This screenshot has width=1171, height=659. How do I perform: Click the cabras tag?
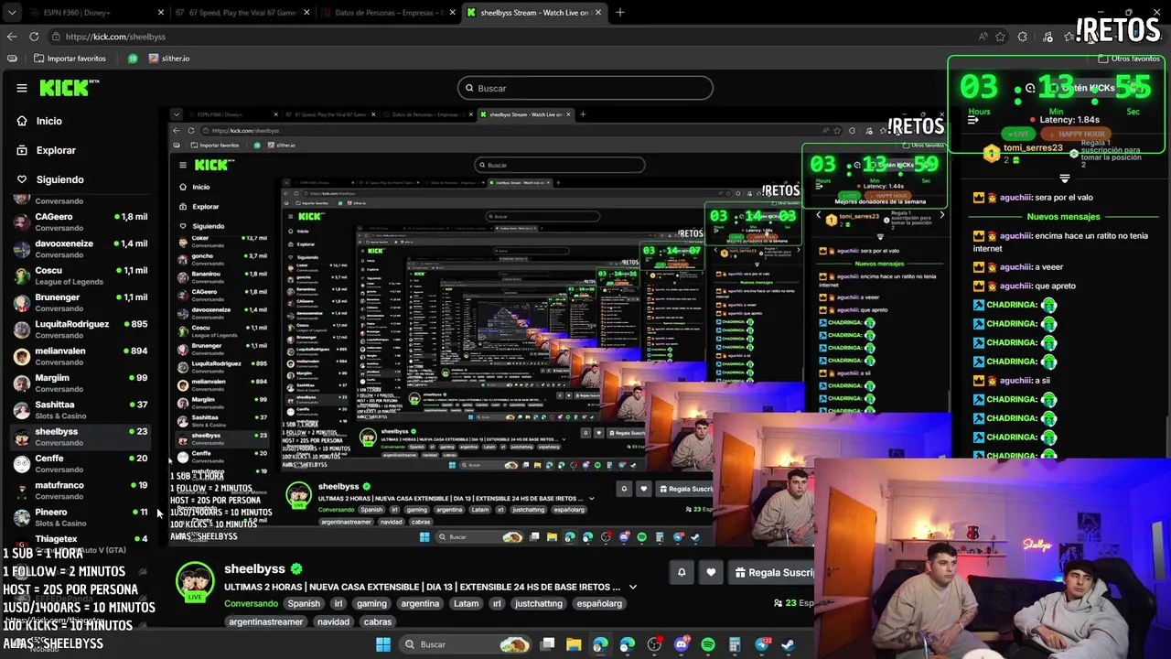pos(377,621)
